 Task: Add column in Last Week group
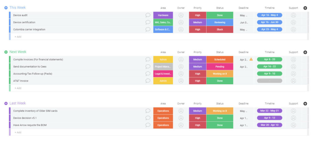click(305, 104)
